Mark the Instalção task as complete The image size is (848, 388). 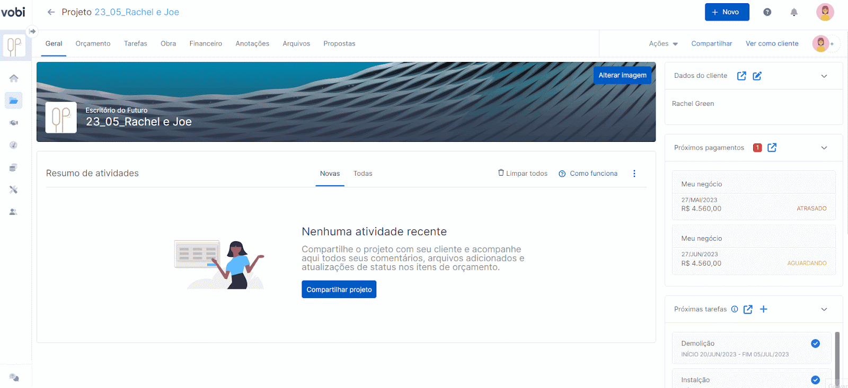coord(816,380)
